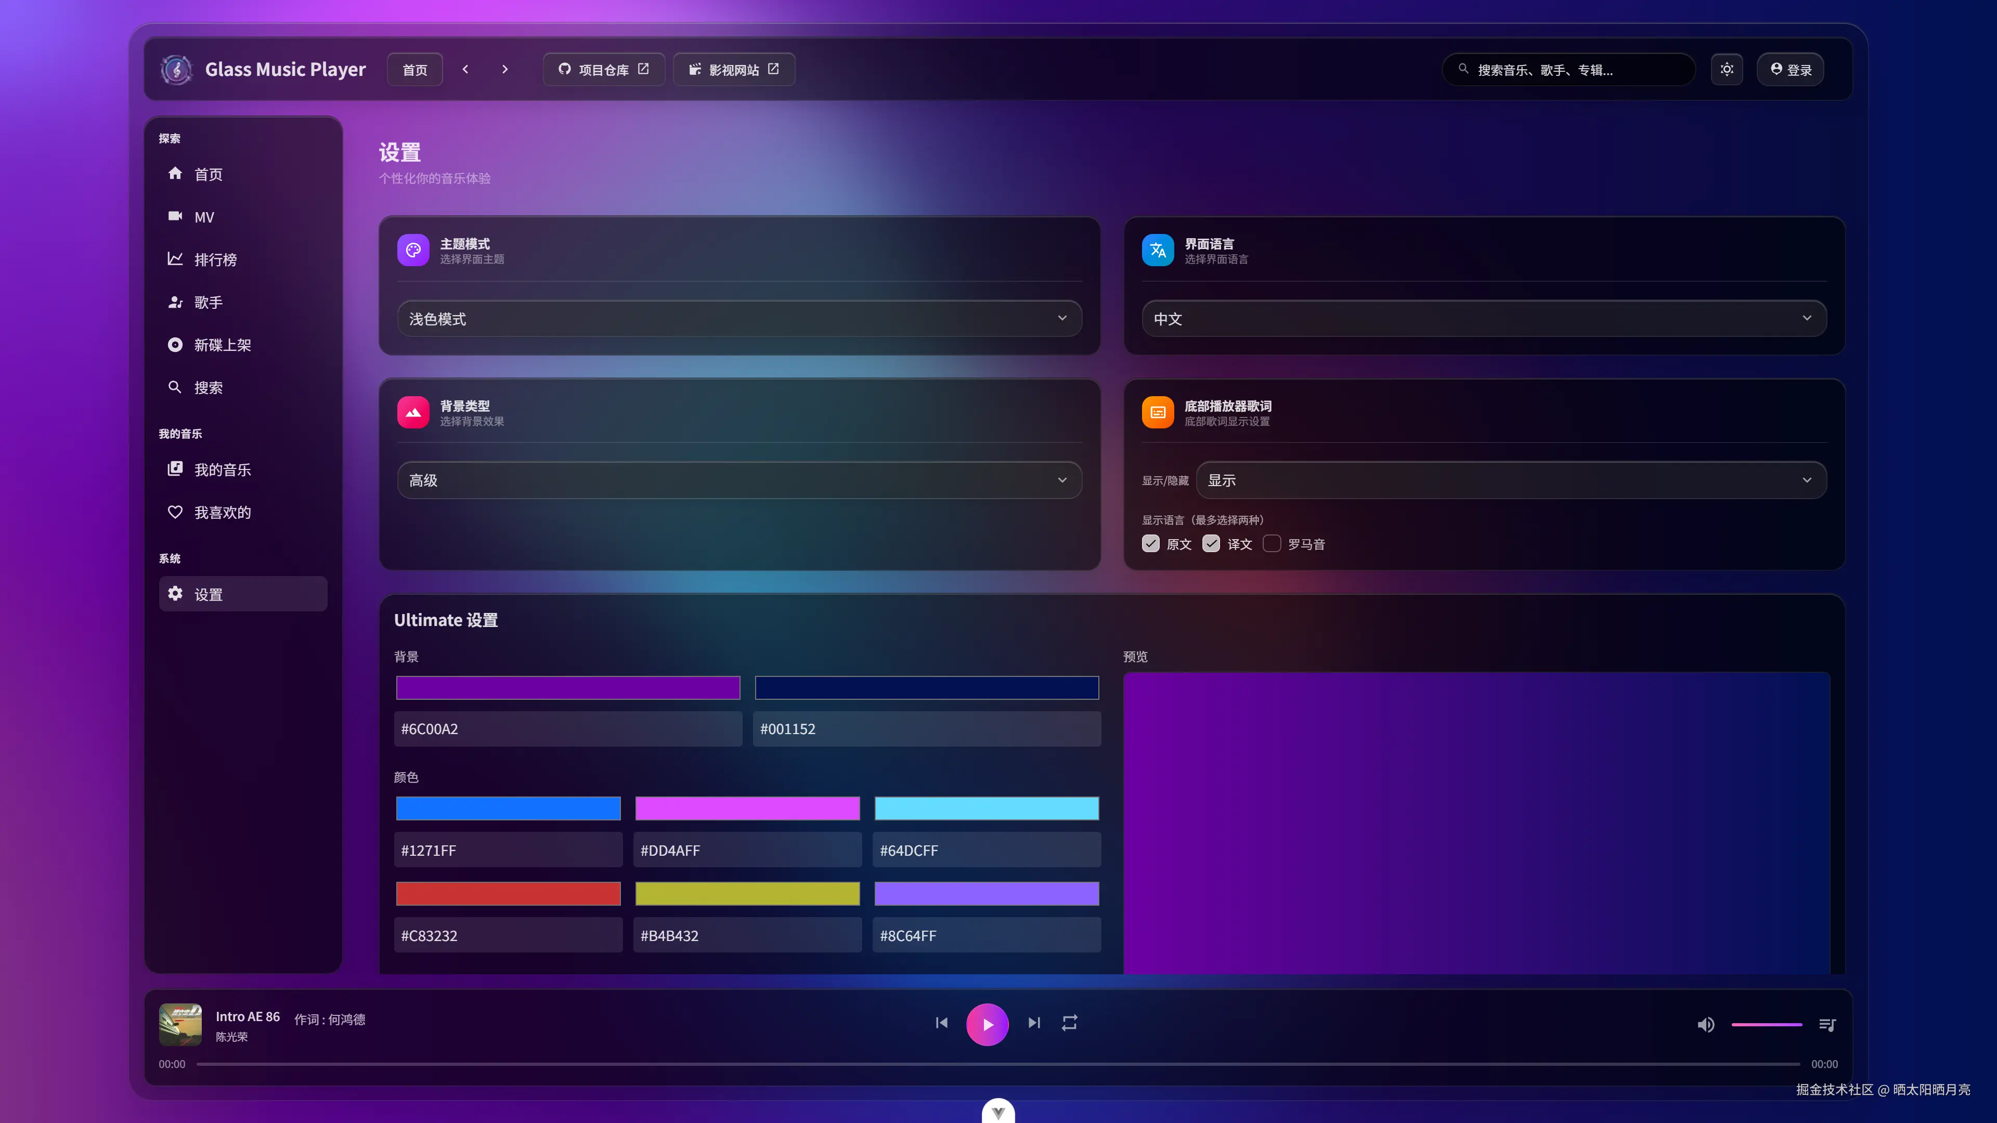
Task: Toggle the light/dark theme sun icon
Action: tap(1727, 70)
